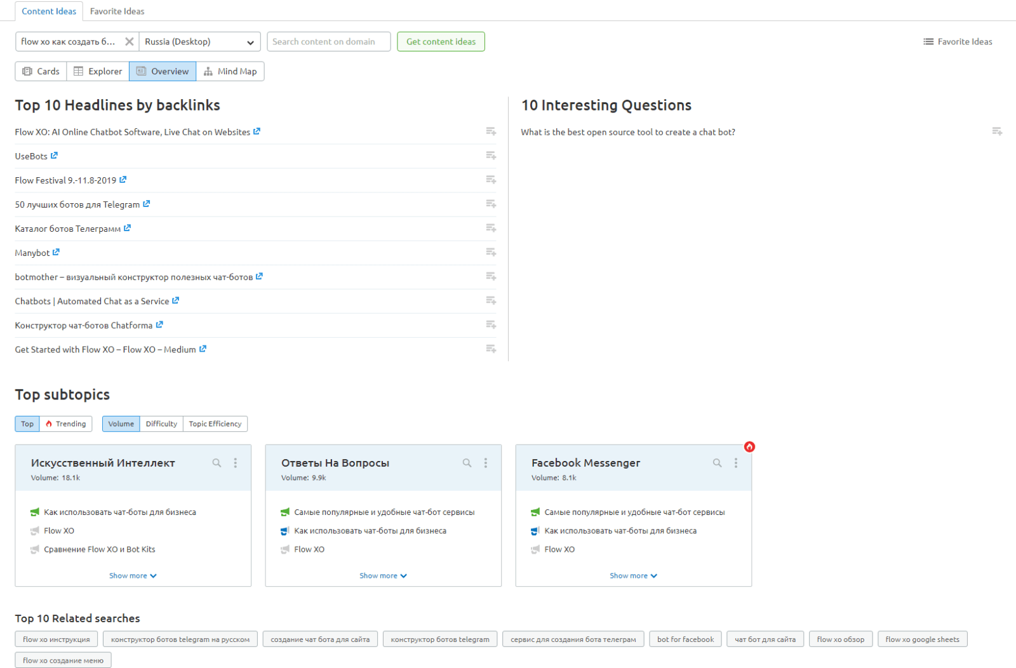Add 'Flow XO: AI Online Chatbot Software' headline to favorites
Image resolution: width=1016 pixels, height=668 pixels.
491,131
